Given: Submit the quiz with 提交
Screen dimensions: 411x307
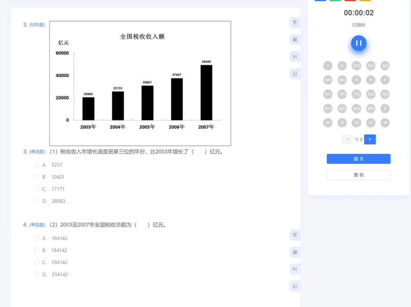Looking at the screenshot, I should (x=358, y=159).
